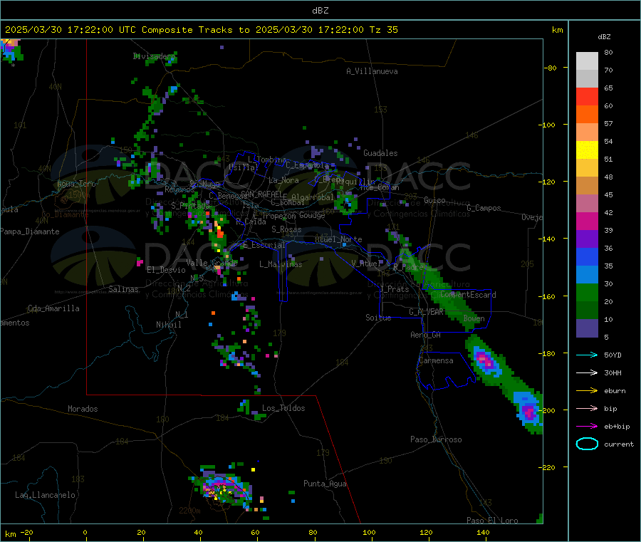Click the Paso_Barroso map label
The image size is (641, 542).
[436, 440]
